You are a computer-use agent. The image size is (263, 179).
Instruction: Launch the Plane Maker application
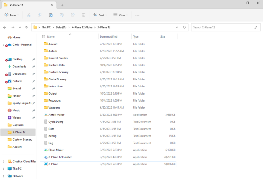point(56,150)
